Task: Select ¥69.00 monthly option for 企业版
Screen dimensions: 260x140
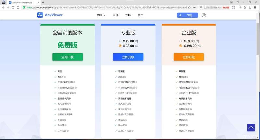Action: pyautogui.click(x=181, y=41)
